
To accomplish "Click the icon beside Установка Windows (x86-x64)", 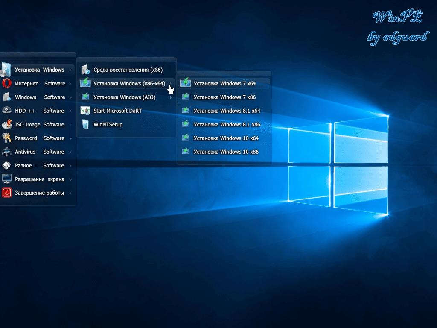I will (85, 82).
